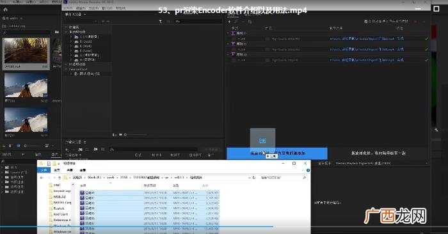Open second queue item's output file path link
Image resolution: width=448 pixels, height=234 pixels.
coord(362,49)
